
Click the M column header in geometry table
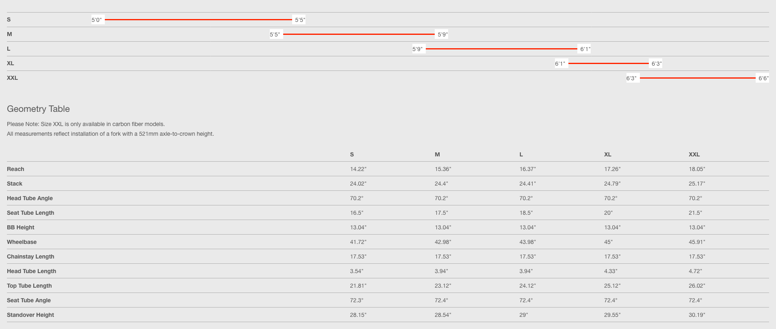pos(437,154)
